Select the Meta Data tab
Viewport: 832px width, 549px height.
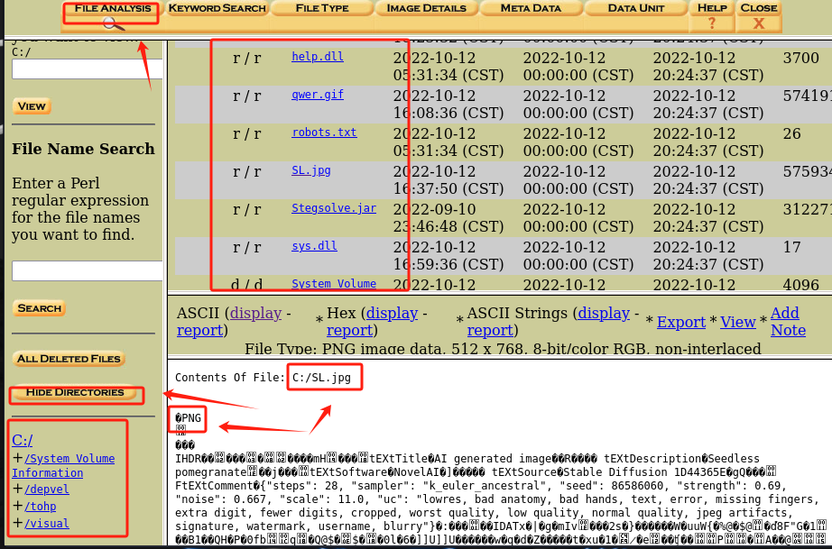coord(531,8)
